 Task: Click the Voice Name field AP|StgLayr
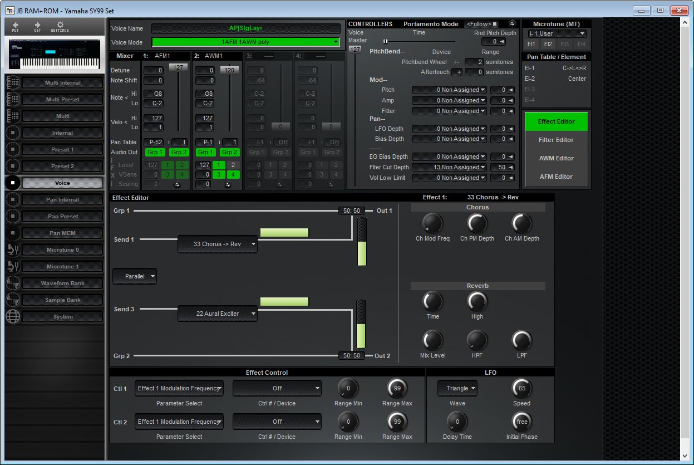[245, 28]
